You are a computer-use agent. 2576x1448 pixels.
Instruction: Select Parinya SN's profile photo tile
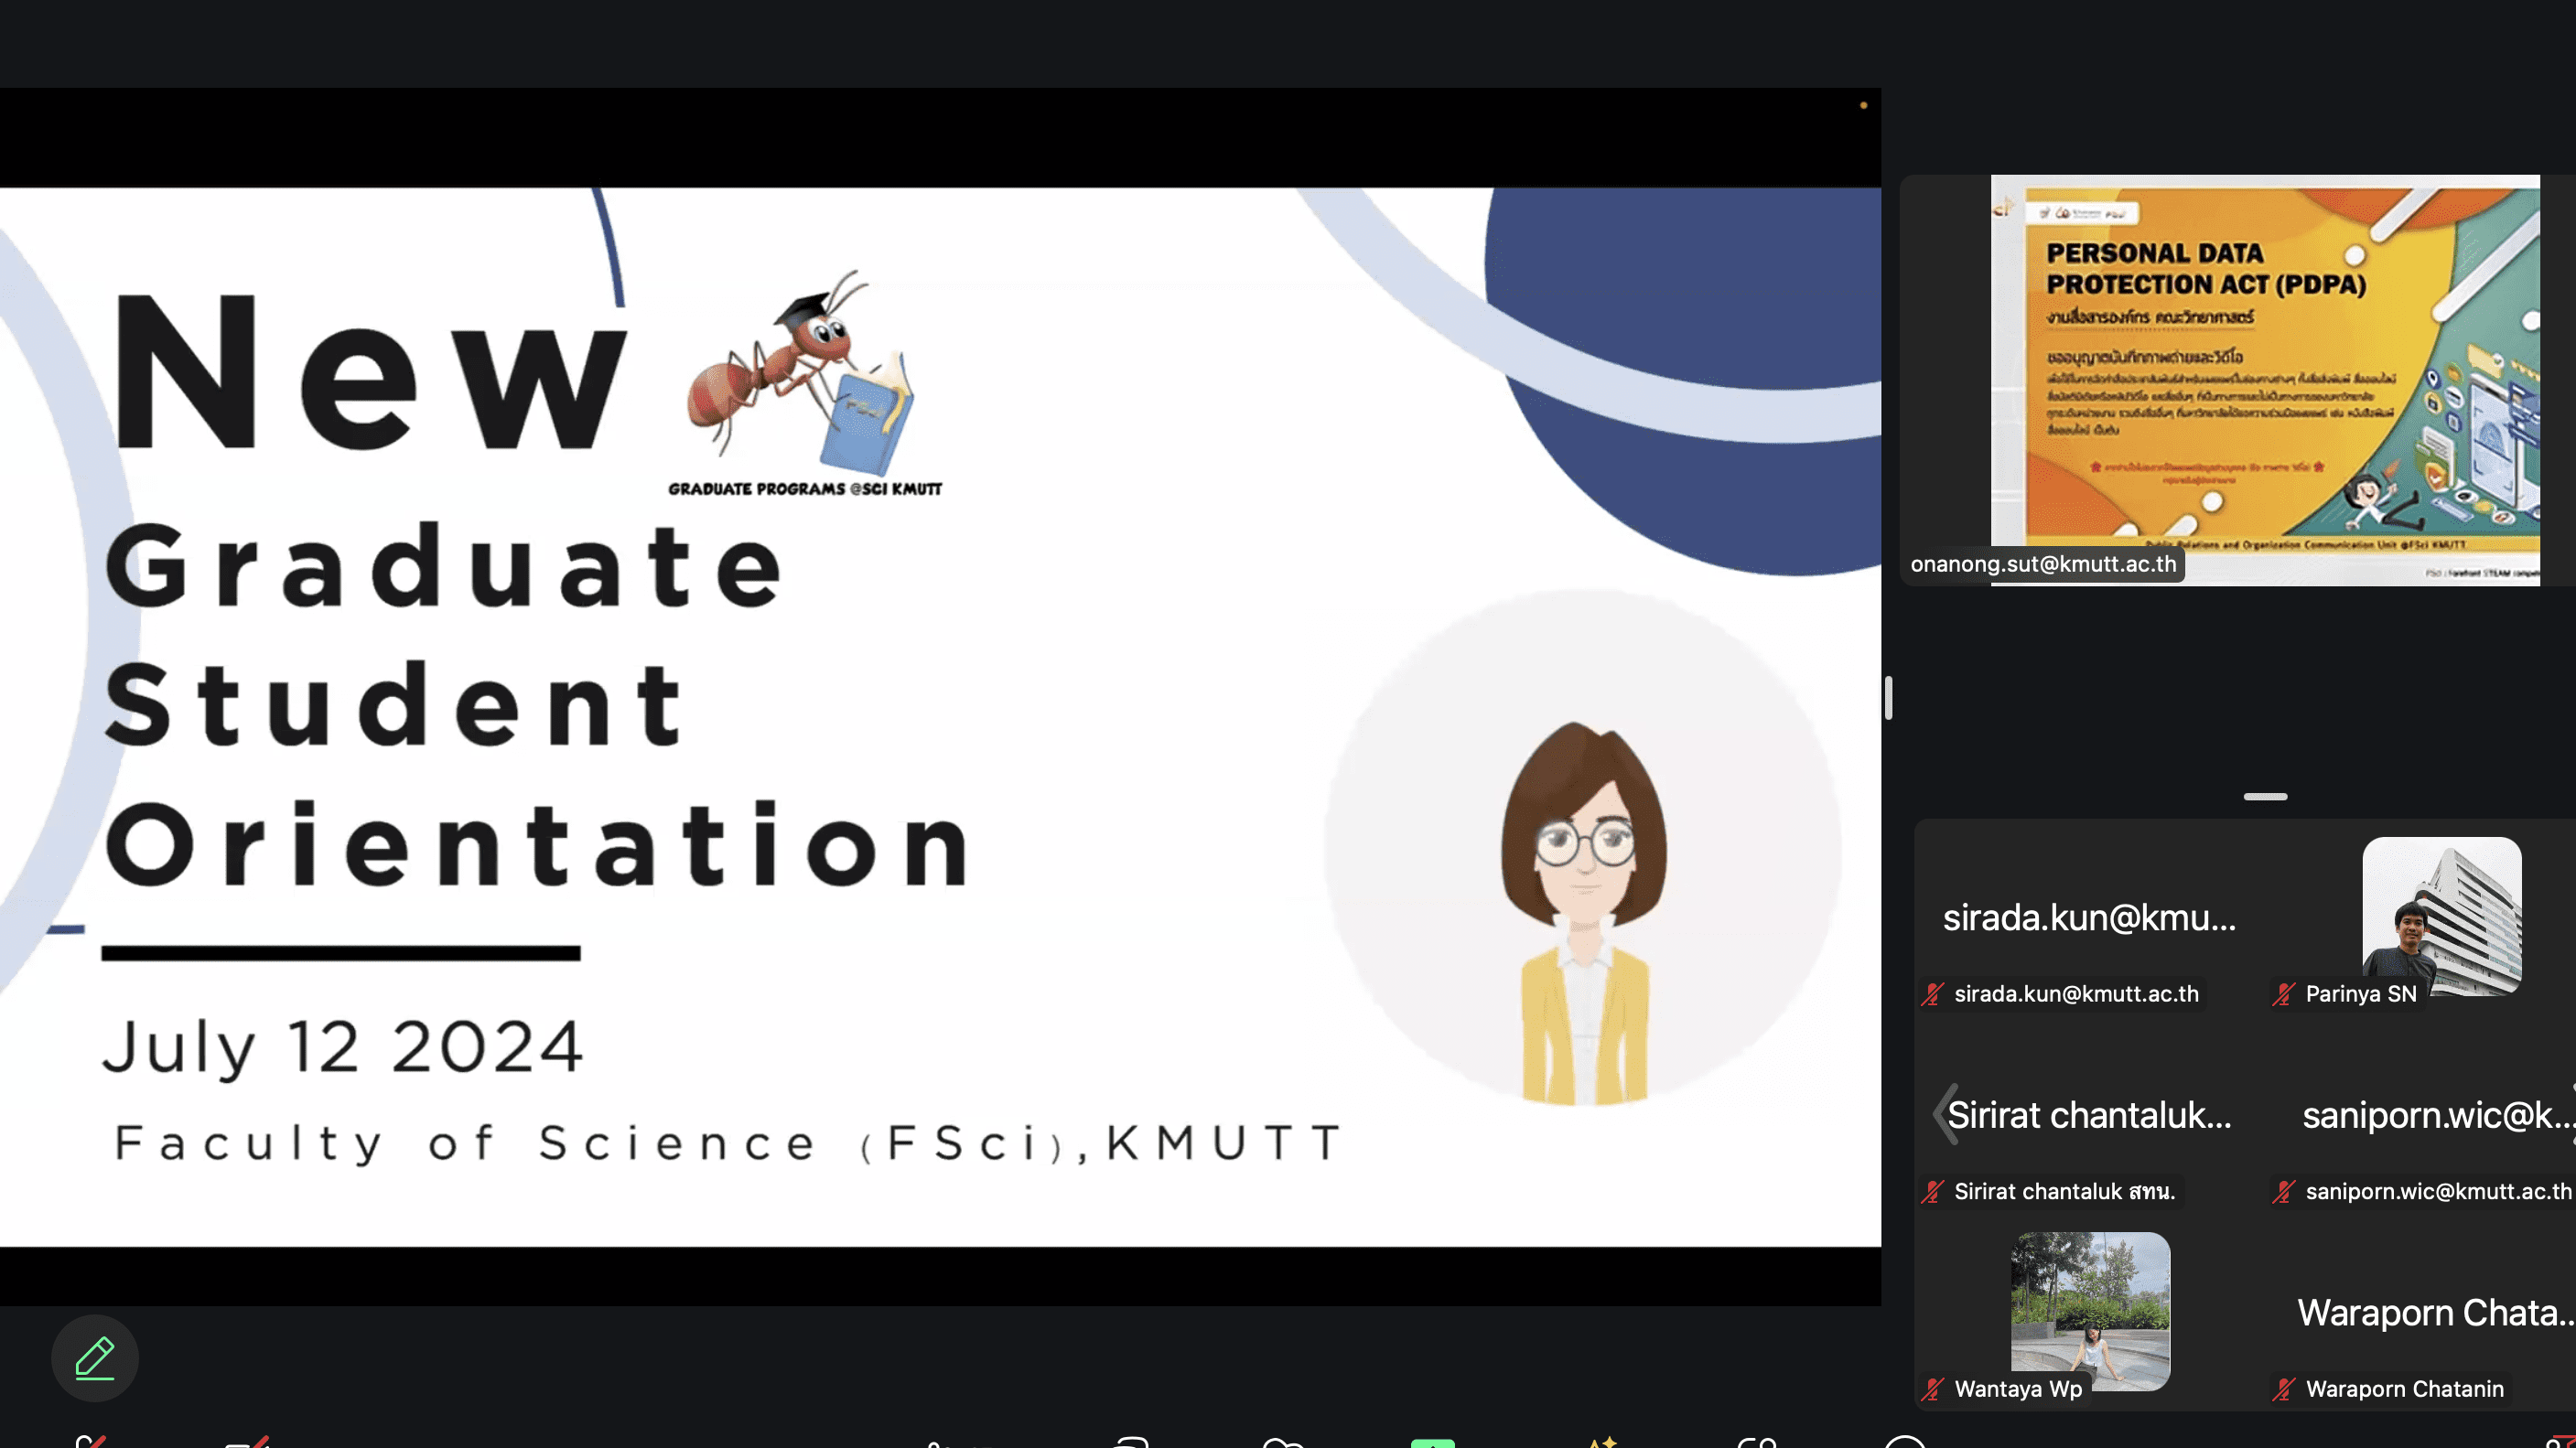2441,917
